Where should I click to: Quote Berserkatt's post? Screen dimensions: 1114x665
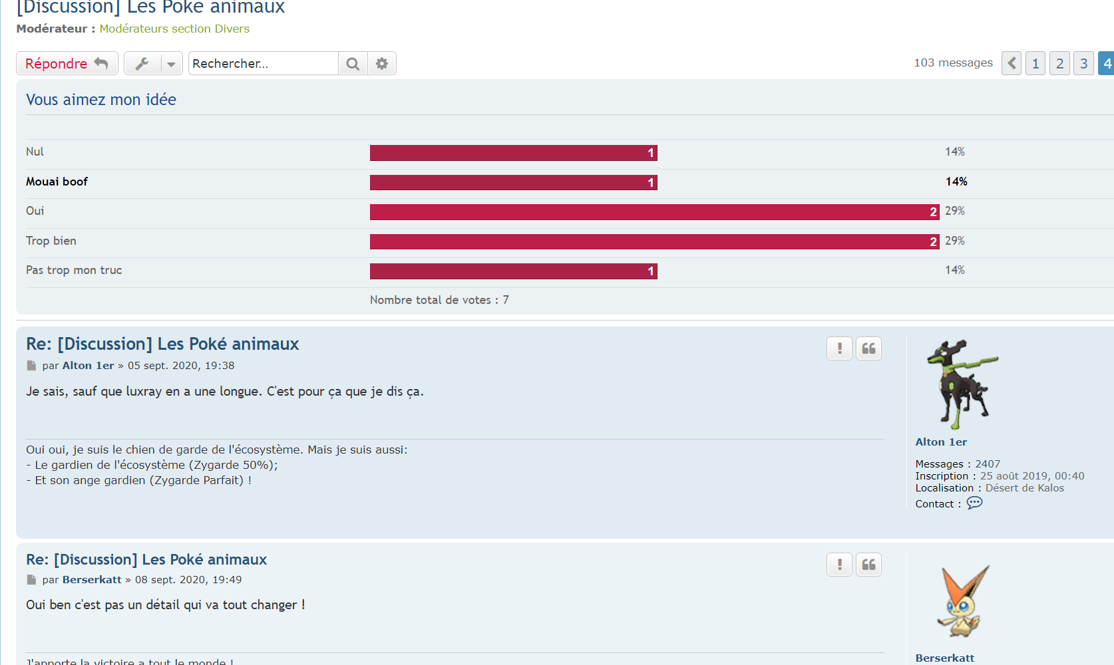868,565
